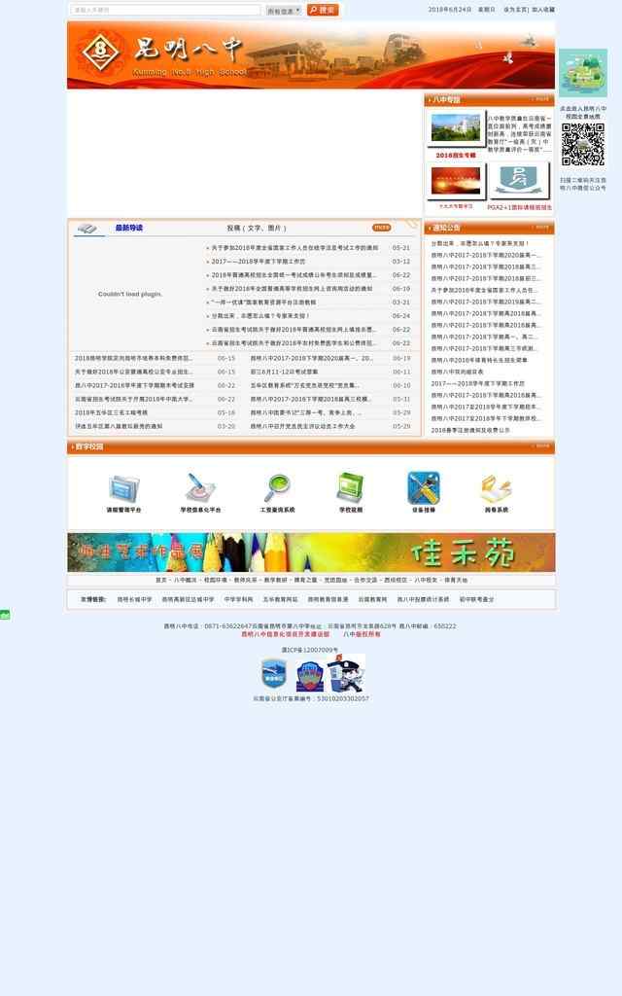This screenshot has height=996, width=622.
Task: Click the police mascot badge icon in footer
Action: (x=345, y=674)
